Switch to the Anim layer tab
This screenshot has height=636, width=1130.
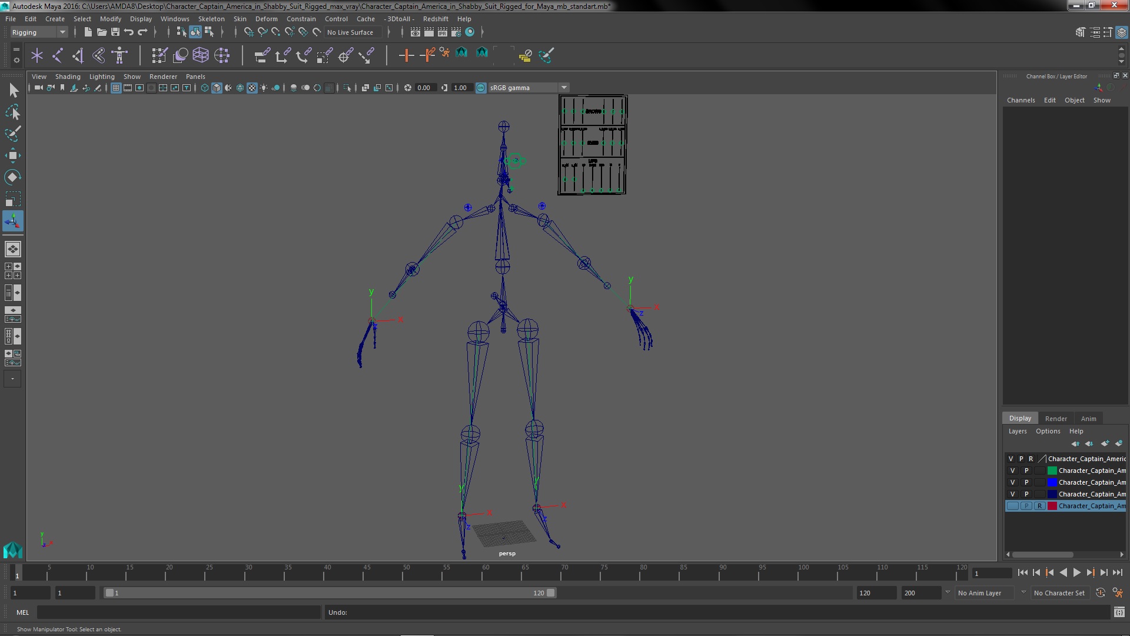pyautogui.click(x=1088, y=419)
